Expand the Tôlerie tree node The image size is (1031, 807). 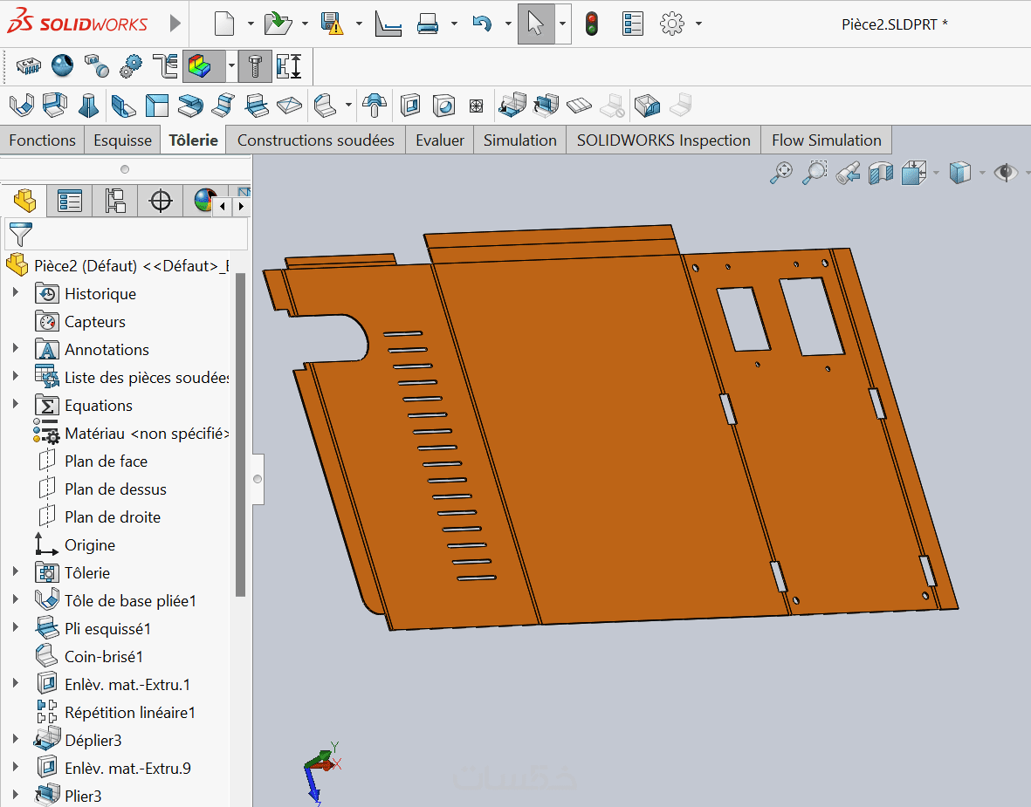pyautogui.click(x=15, y=572)
